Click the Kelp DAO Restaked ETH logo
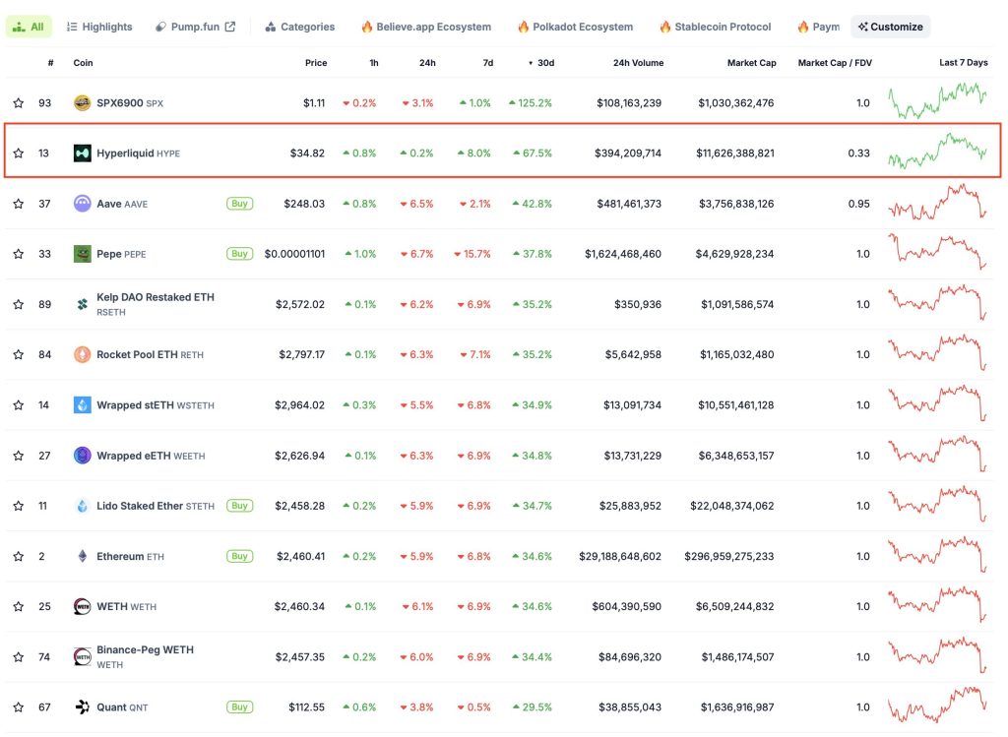Image resolution: width=1008 pixels, height=737 pixels. point(83,304)
